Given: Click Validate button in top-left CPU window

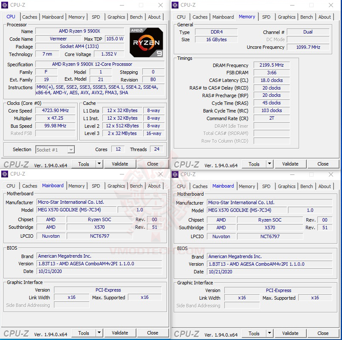Looking at the screenshot, I should click(120, 164).
